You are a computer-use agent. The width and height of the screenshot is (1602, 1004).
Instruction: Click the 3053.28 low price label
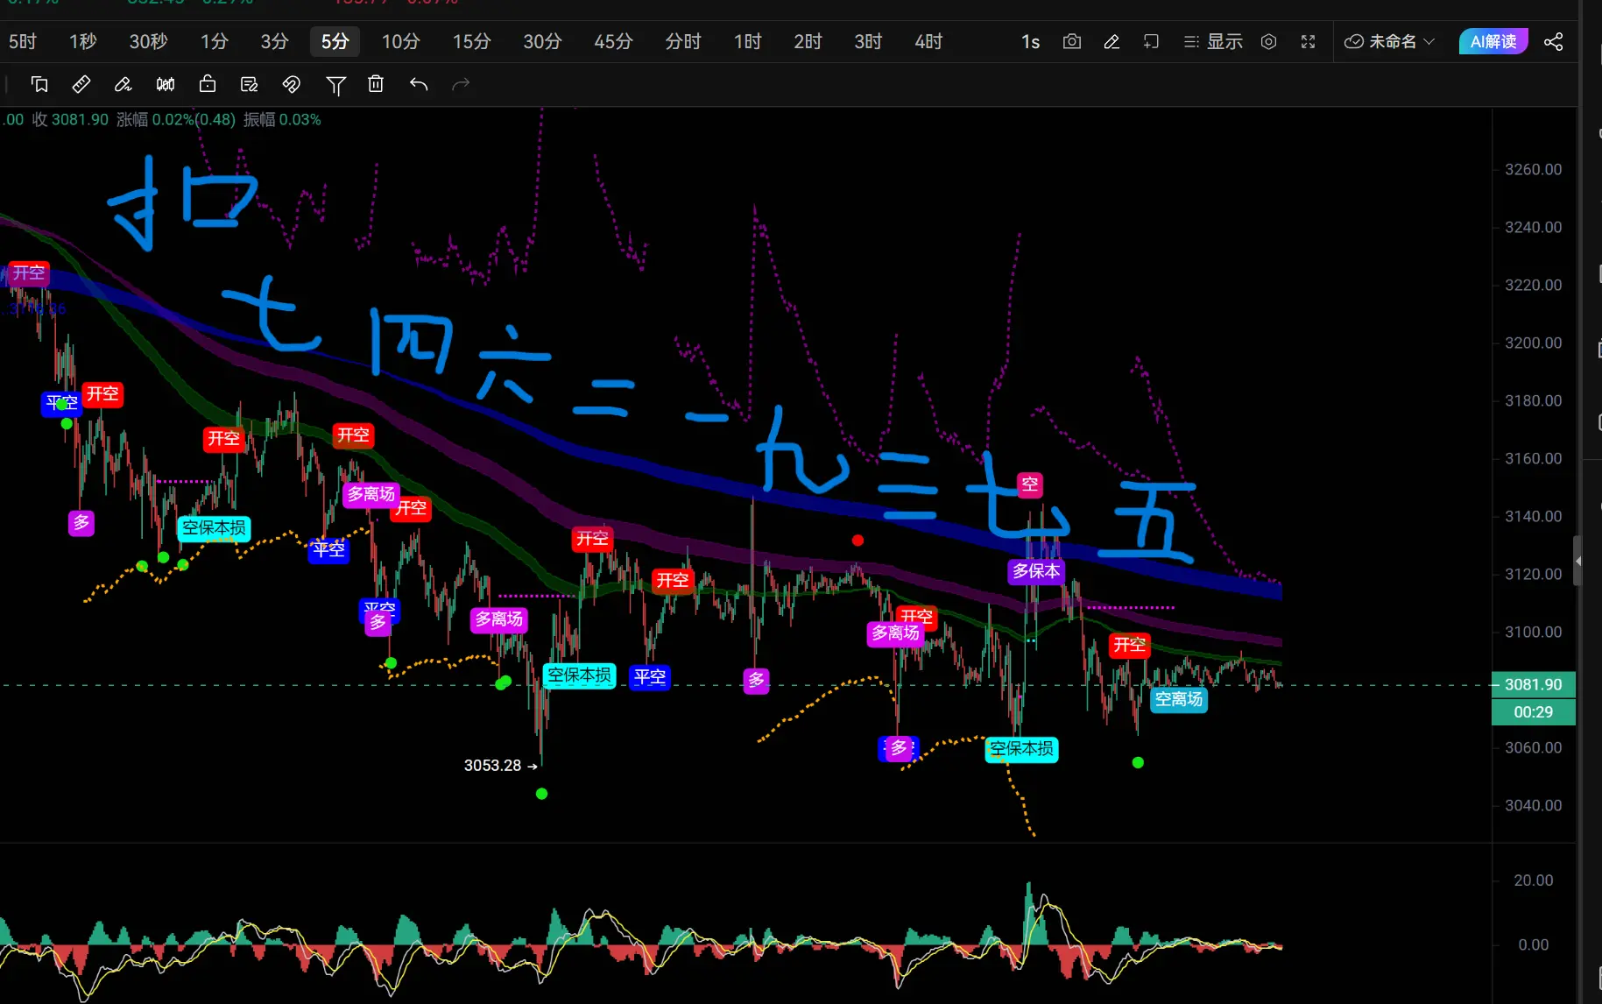492,766
